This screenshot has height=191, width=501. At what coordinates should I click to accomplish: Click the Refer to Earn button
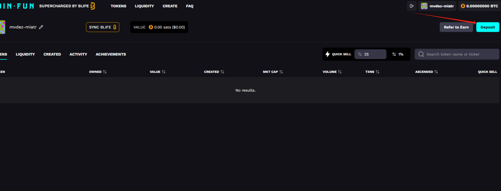pos(456,27)
